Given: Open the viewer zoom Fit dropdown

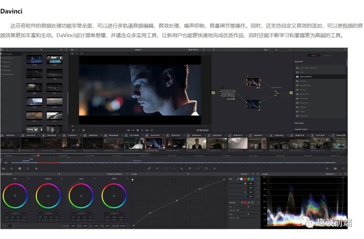Looking at the screenshot, I should tap(73, 50).
